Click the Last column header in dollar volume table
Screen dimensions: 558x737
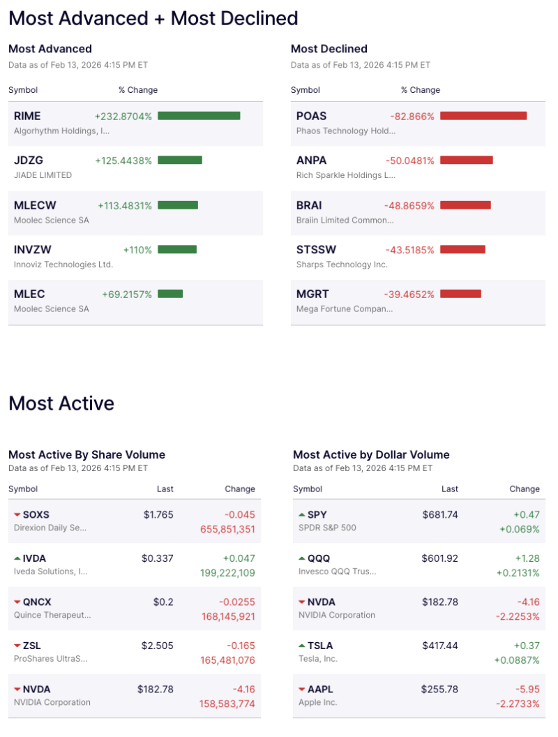(x=450, y=489)
